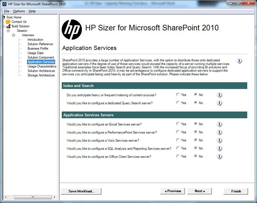Select Application Services in the tree

(41, 62)
